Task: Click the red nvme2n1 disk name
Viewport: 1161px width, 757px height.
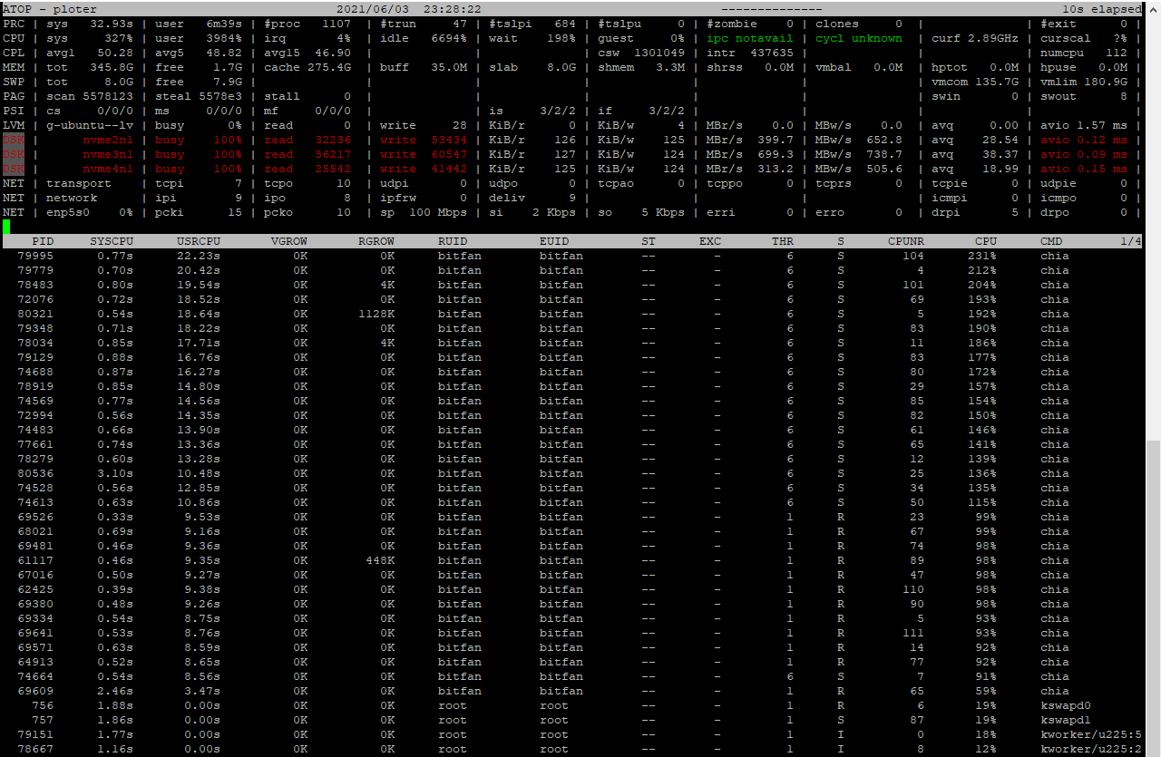Action: [x=108, y=140]
